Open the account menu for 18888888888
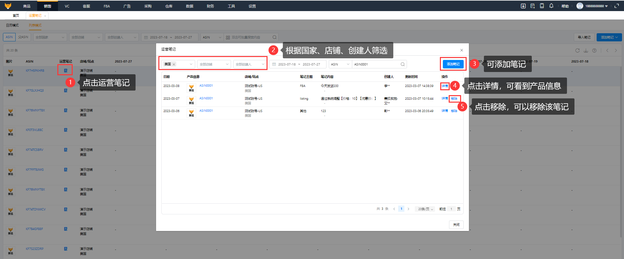 (596, 6)
